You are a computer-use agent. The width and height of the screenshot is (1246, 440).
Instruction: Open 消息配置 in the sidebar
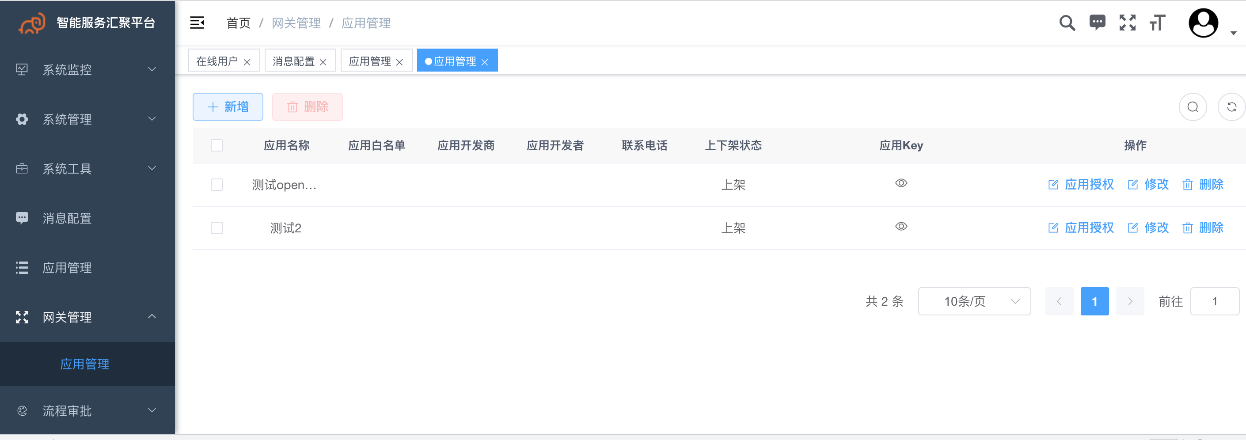coord(87,218)
